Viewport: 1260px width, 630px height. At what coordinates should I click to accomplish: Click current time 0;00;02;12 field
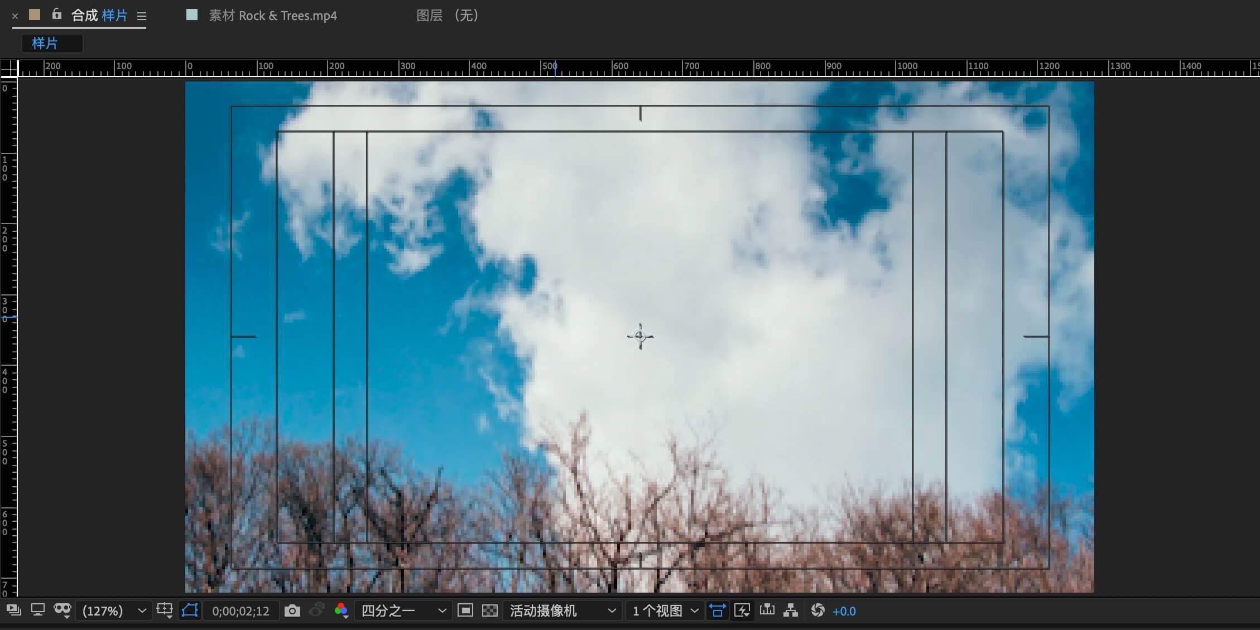(x=241, y=611)
